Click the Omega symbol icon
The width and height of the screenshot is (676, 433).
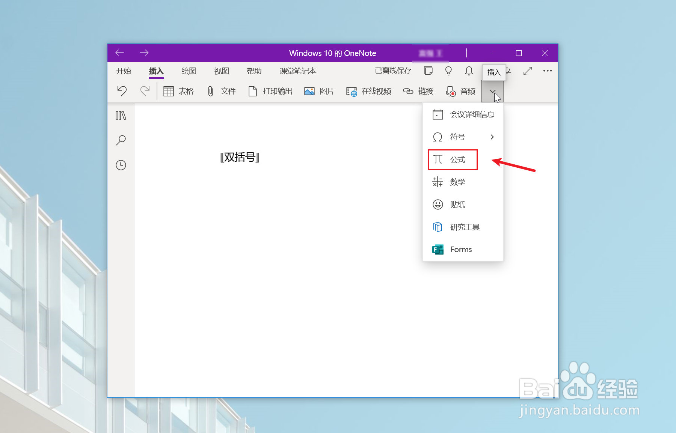pos(438,137)
